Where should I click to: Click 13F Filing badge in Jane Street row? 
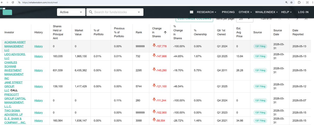coord(260,86)
